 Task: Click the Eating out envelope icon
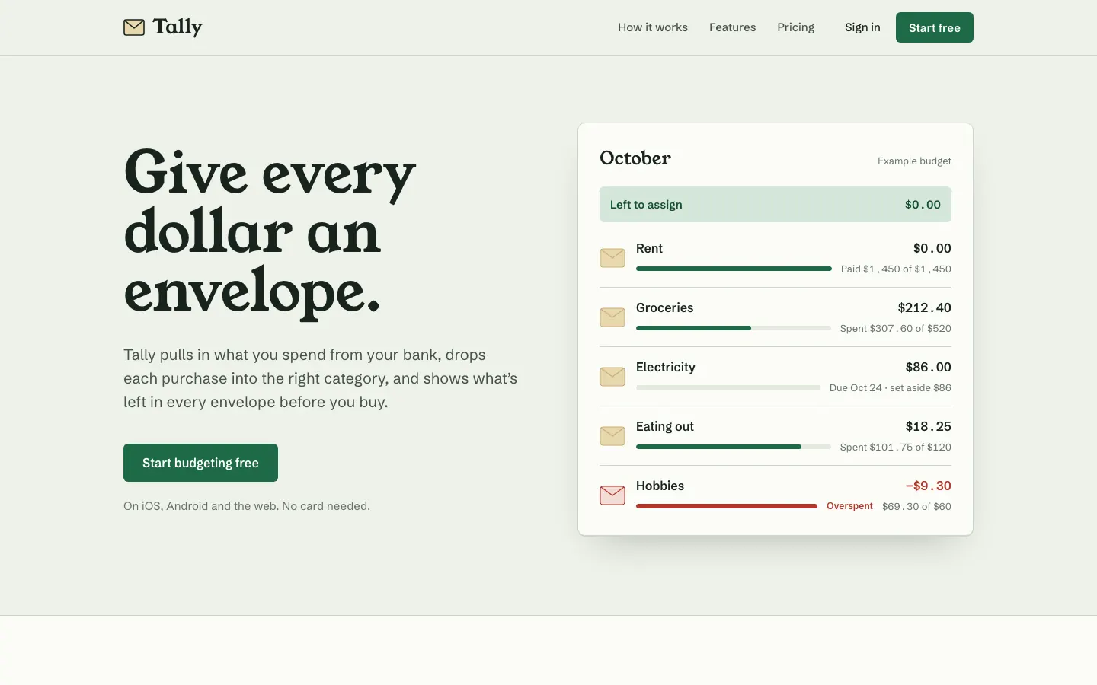click(612, 436)
